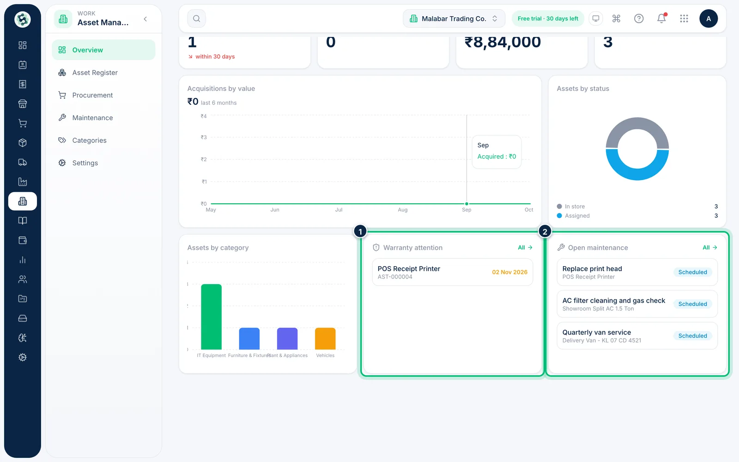Open the hard drive storage icon in sidebar
Screen dimensions: 739x462
[22, 318]
